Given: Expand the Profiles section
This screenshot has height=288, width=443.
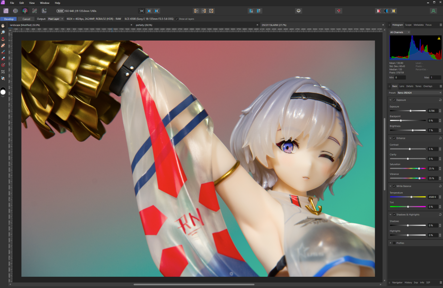Looking at the screenshot, I should (x=390, y=243).
